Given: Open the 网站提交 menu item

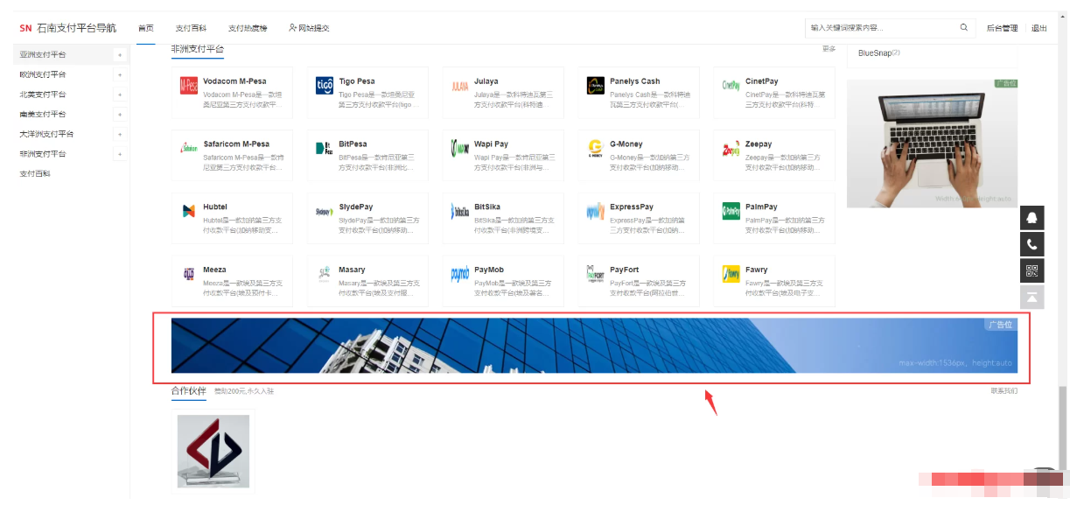Looking at the screenshot, I should tap(309, 28).
